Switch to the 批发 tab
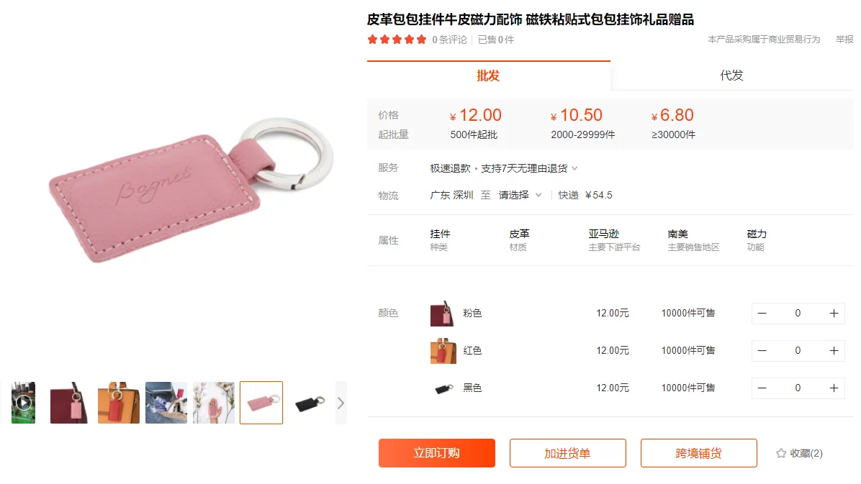The width and height of the screenshot is (861, 484). pos(488,76)
